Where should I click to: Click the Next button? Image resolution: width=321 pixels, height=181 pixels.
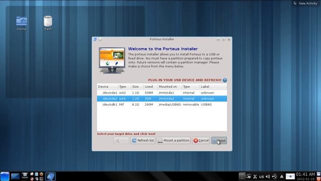coord(219,141)
